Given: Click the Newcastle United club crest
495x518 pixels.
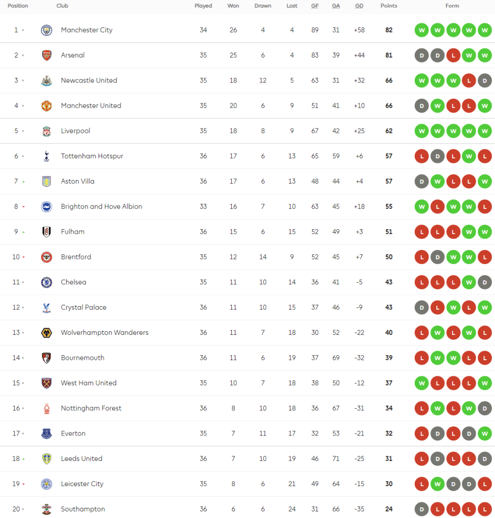Looking at the screenshot, I should click(x=46, y=80).
